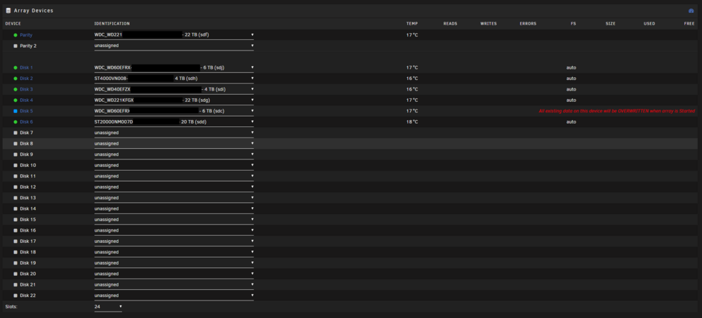The image size is (702, 318).
Task: Click the Array Devices header icon
Action: [x=8, y=11]
